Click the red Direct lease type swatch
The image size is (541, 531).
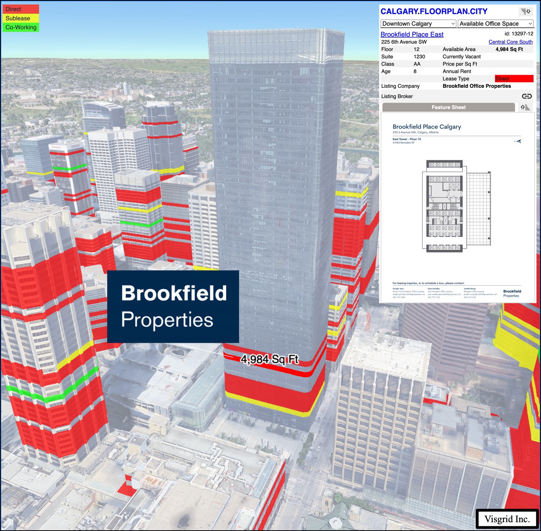click(514, 79)
